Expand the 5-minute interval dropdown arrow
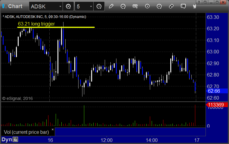The width and height of the screenshot is (229, 144). click(x=91, y=6)
